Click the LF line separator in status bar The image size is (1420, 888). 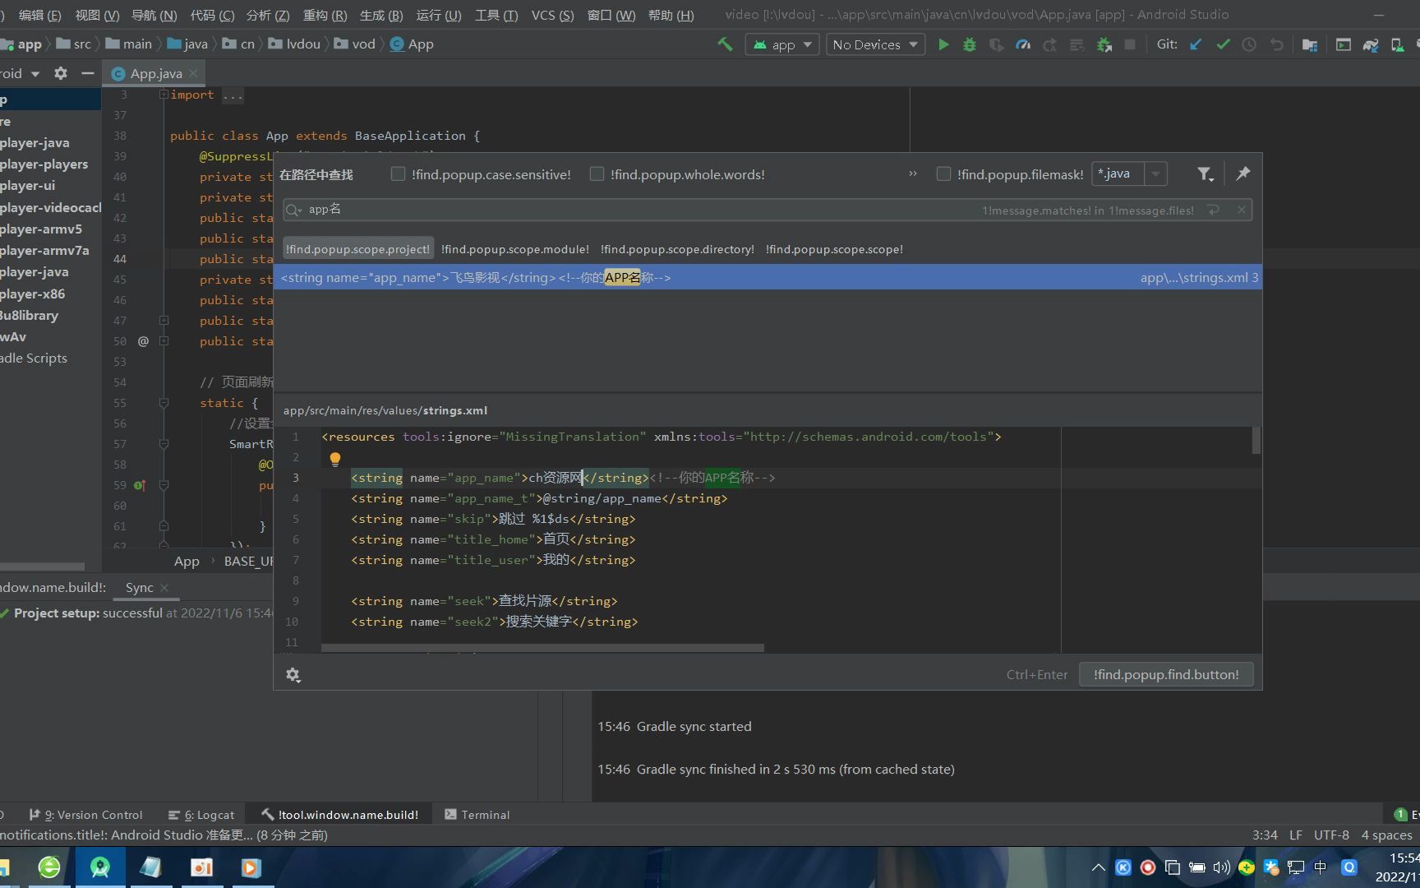pyautogui.click(x=1296, y=835)
